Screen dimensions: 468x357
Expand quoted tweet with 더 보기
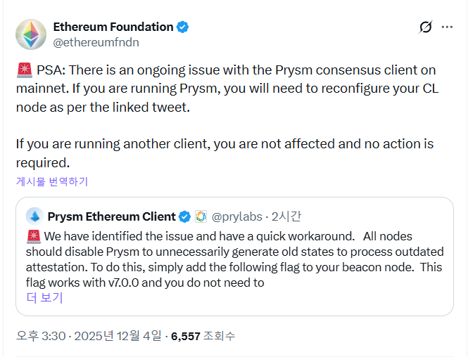[x=44, y=297]
